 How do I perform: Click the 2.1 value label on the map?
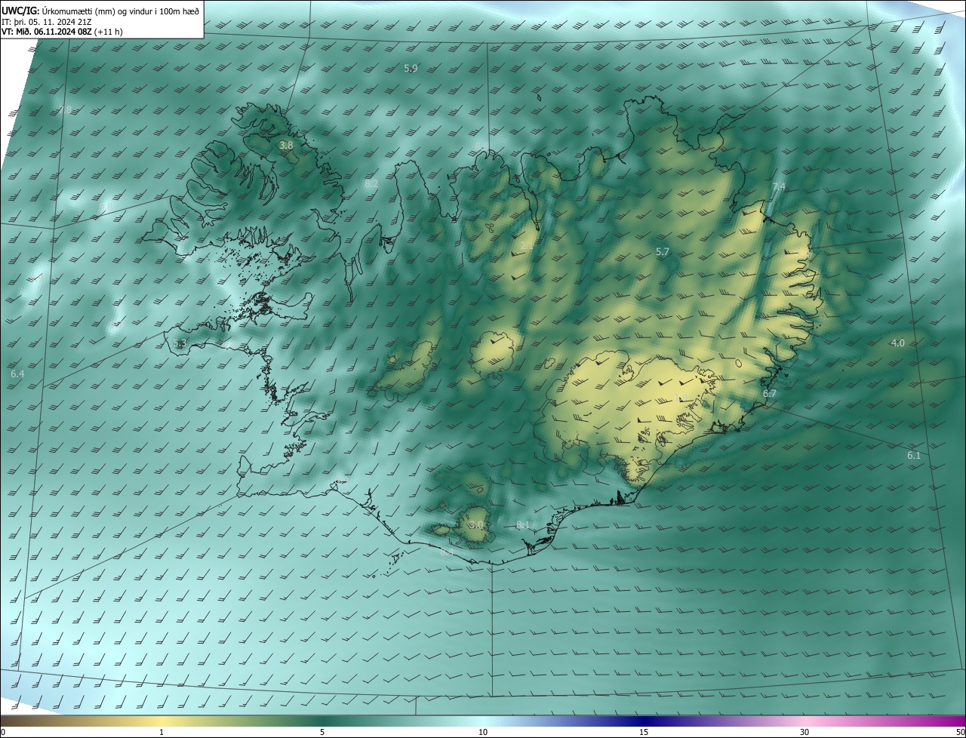pyautogui.click(x=527, y=245)
